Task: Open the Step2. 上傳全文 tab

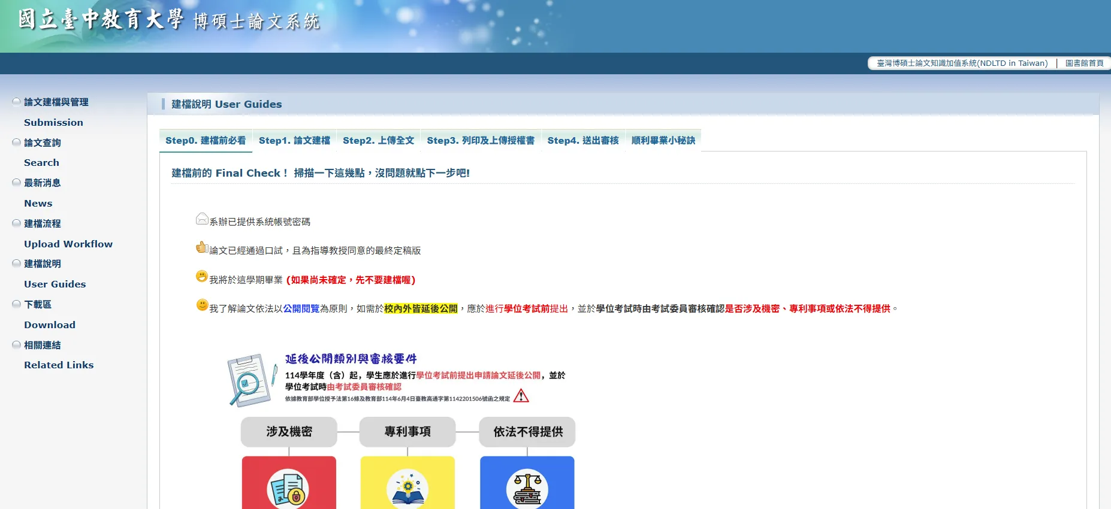Action: (x=378, y=141)
